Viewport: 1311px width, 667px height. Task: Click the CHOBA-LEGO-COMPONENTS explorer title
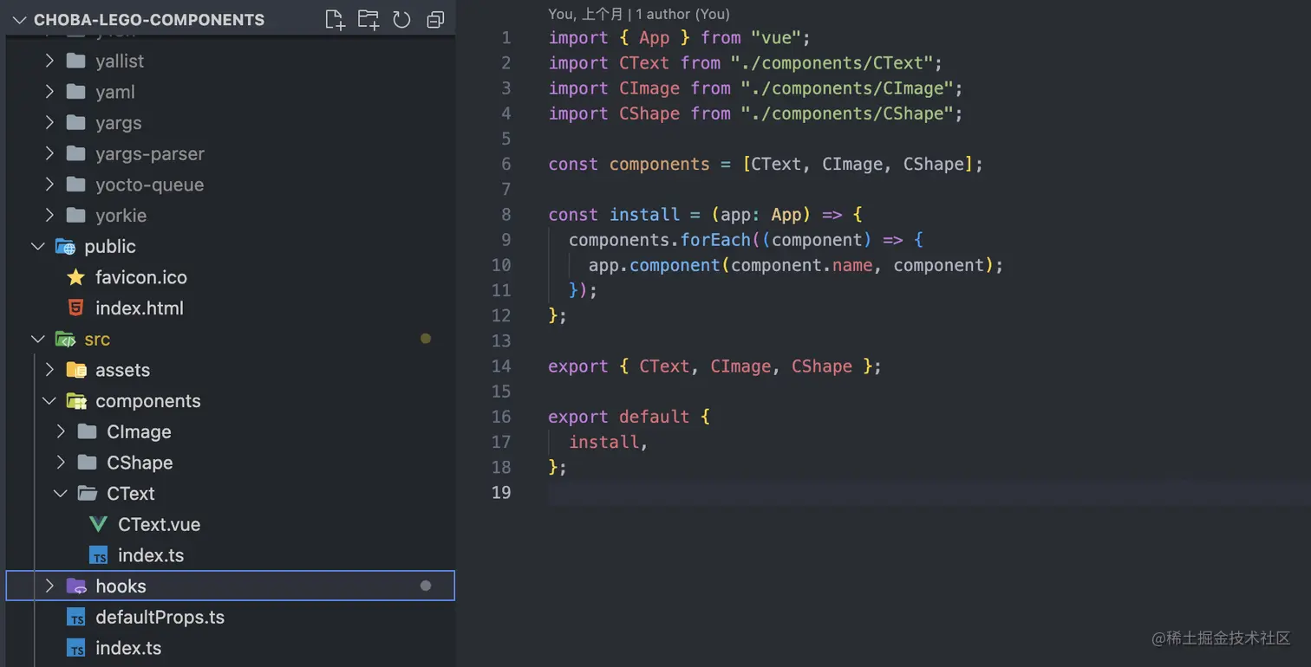(x=149, y=19)
